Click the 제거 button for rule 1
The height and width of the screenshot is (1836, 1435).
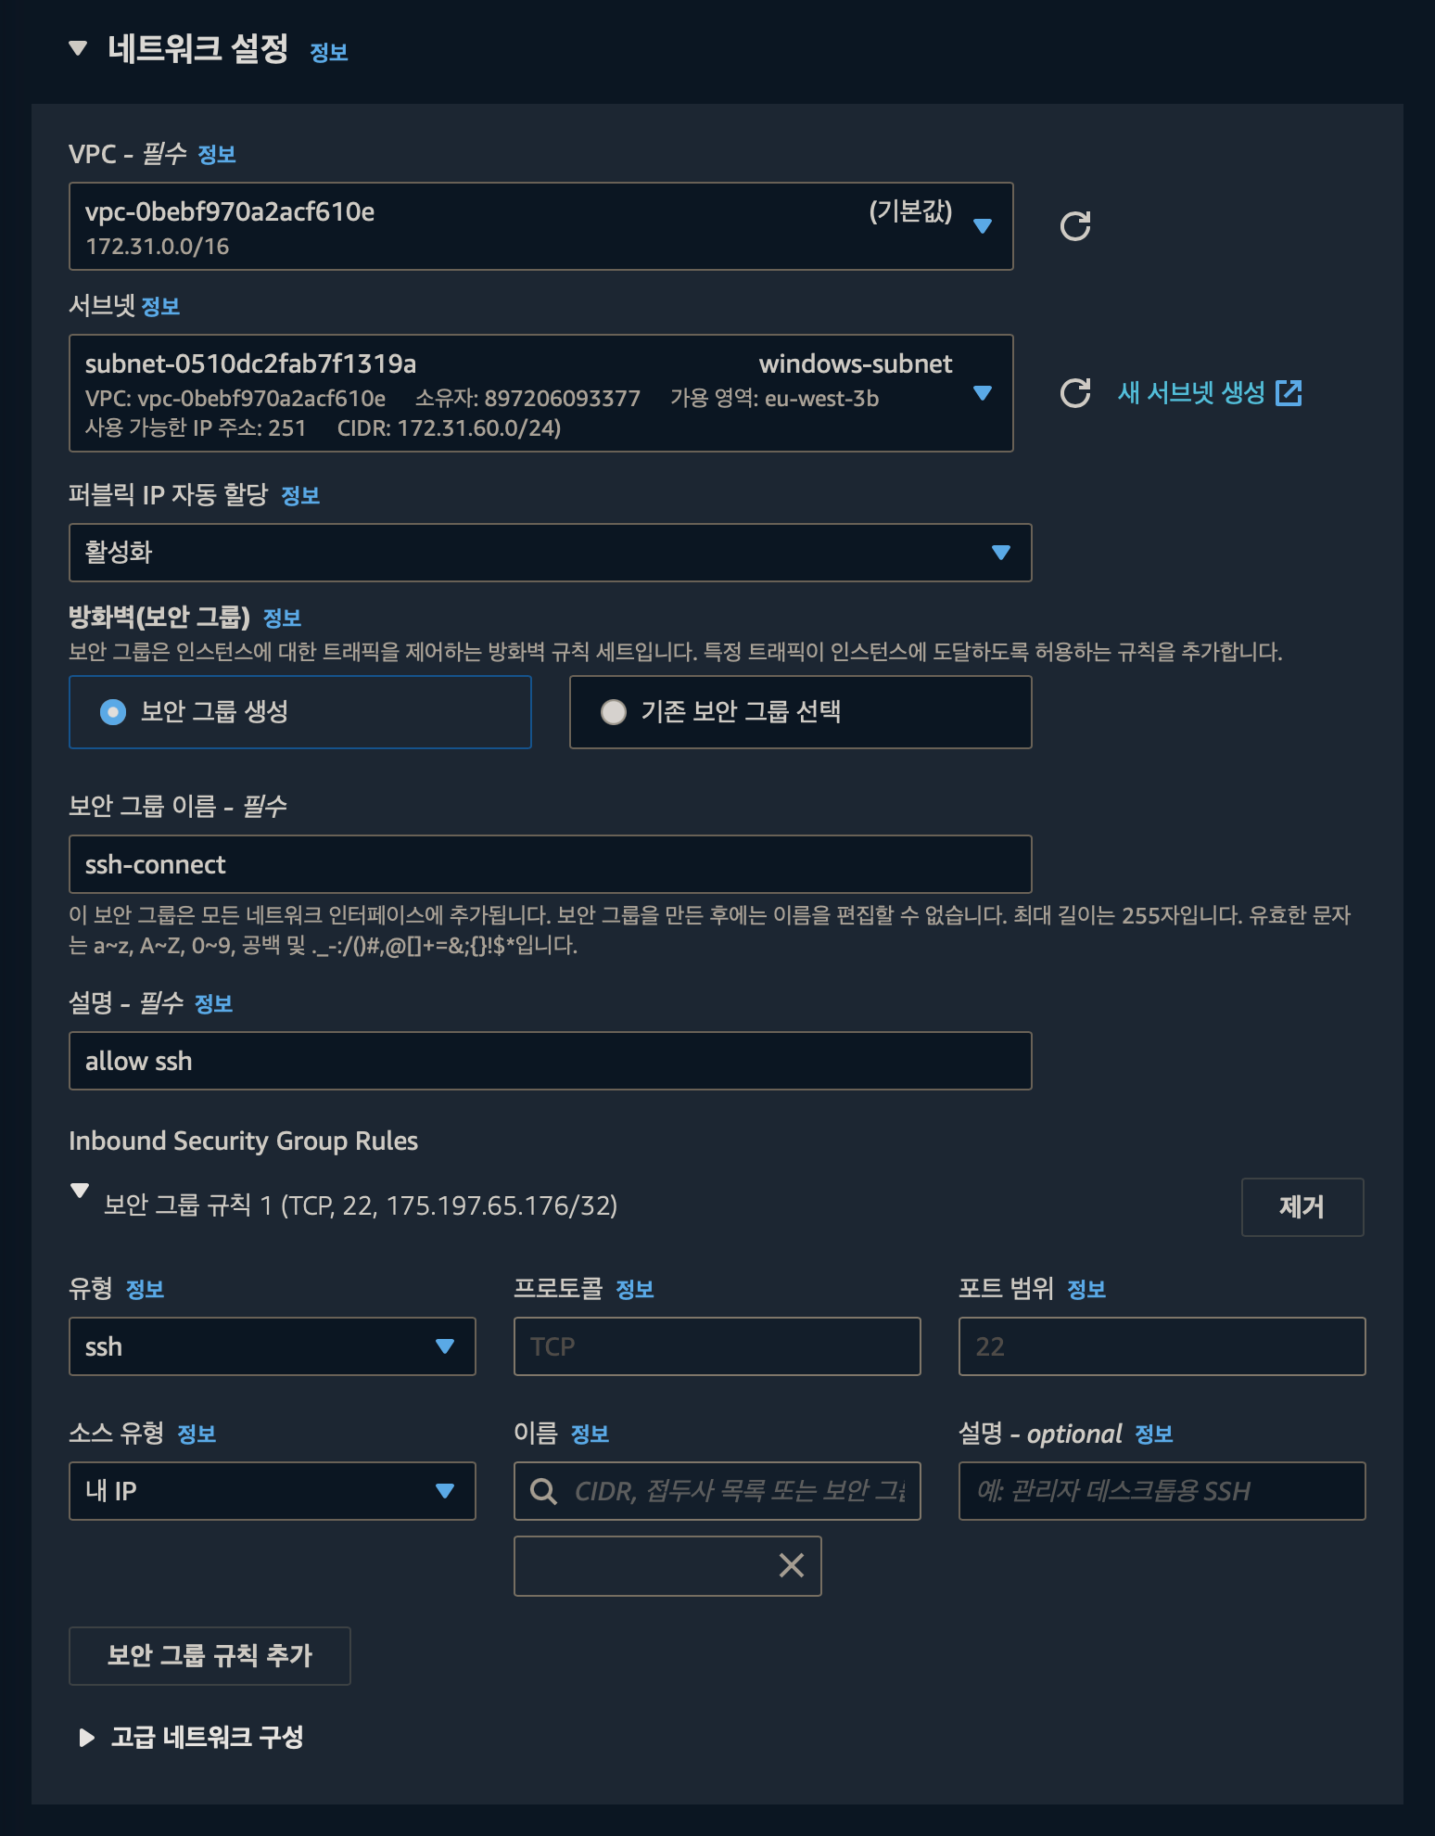[1302, 1207]
